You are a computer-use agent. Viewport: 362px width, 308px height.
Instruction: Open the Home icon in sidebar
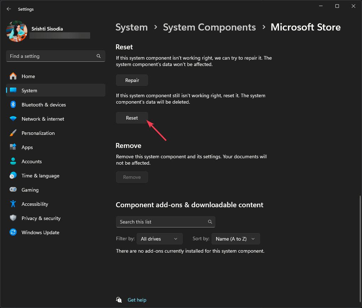[13, 76]
